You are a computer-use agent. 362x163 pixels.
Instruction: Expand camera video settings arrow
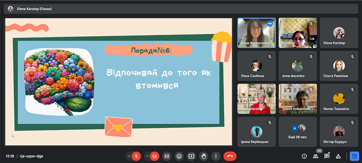tap(146, 156)
